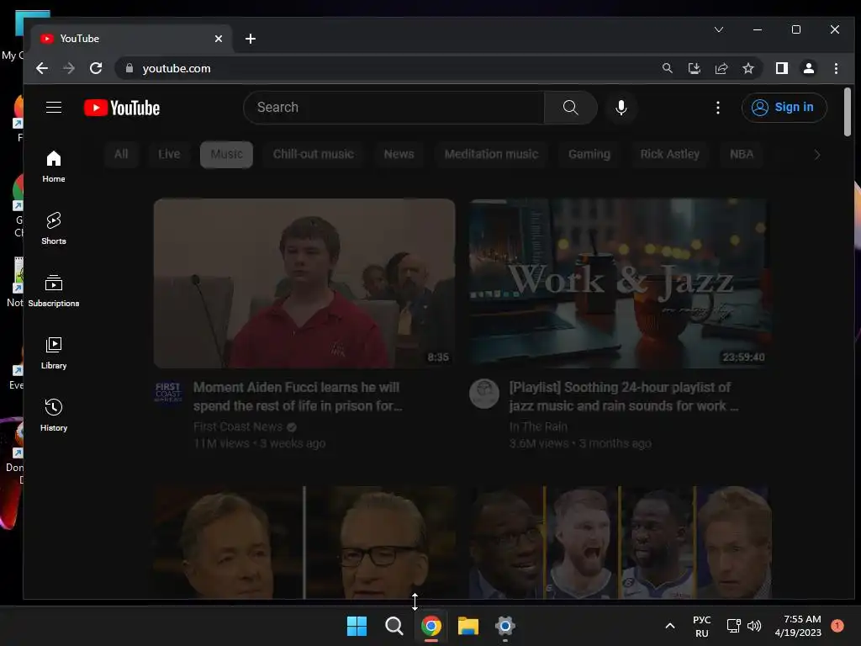Open the volume speaker tray icon
Image resolution: width=861 pixels, height=646 pixels.
tap(754, 626)
